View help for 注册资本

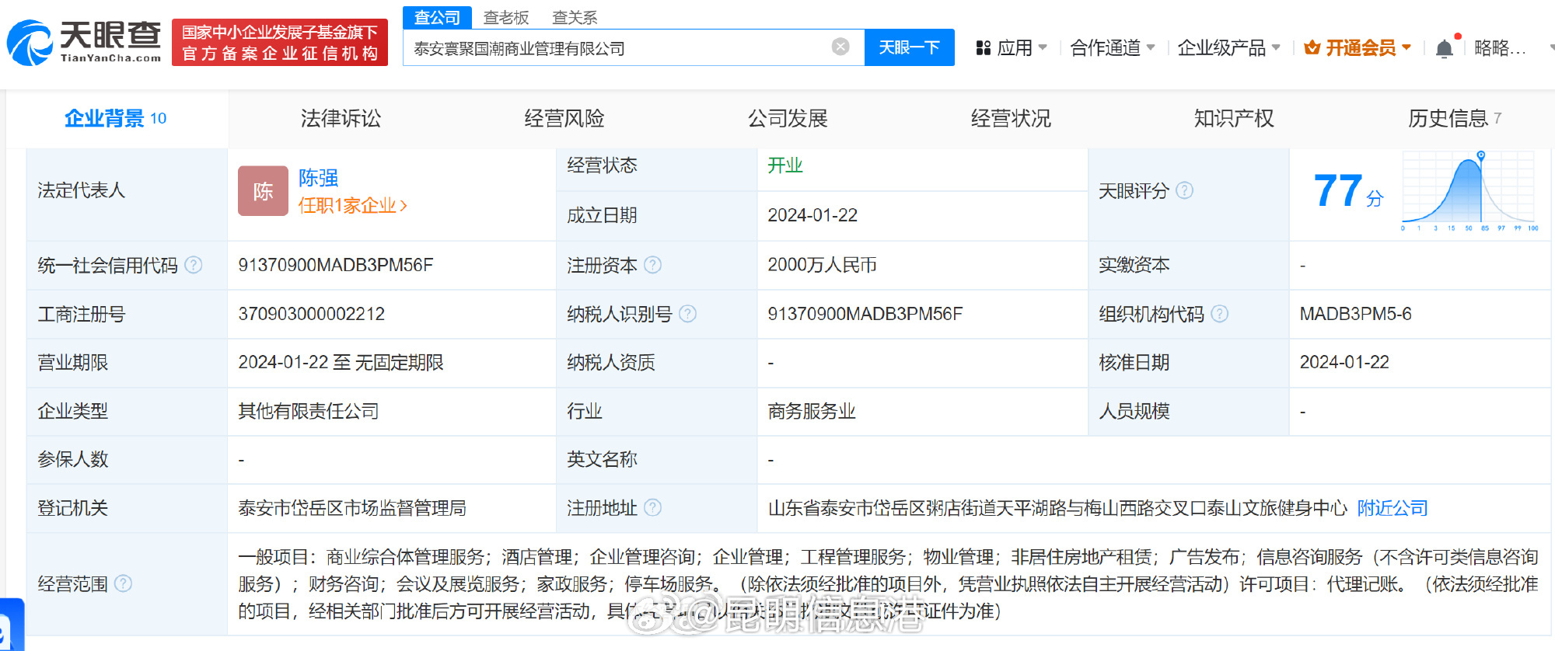coord(653,265)
